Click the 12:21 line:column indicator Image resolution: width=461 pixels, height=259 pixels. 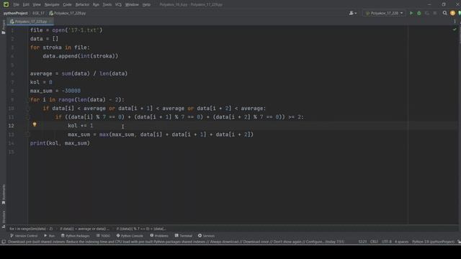(362, 242)
